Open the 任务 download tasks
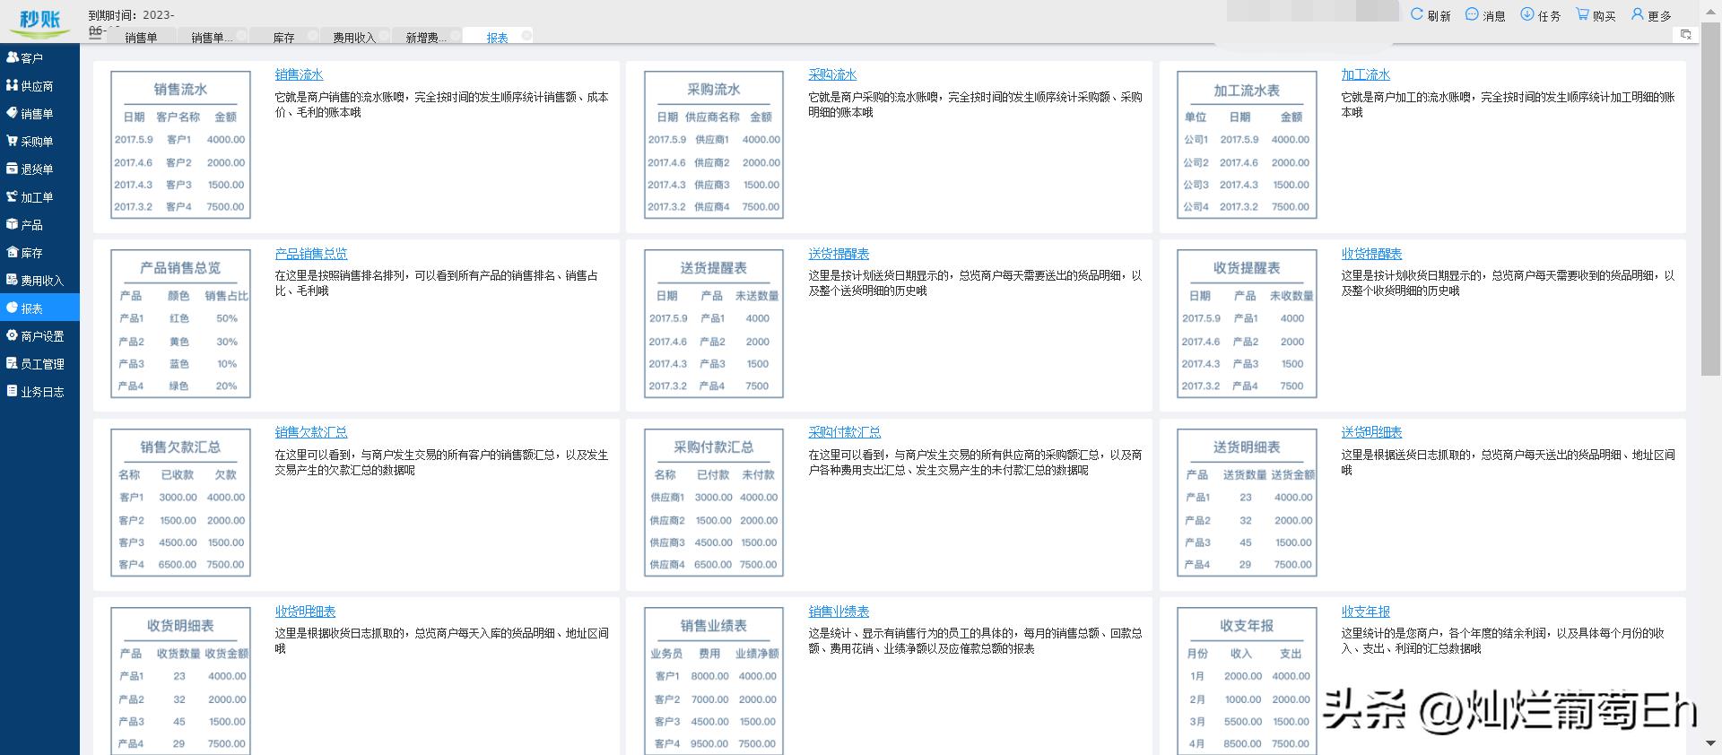Viewport: 1722px width, 755px height. 1541,15
